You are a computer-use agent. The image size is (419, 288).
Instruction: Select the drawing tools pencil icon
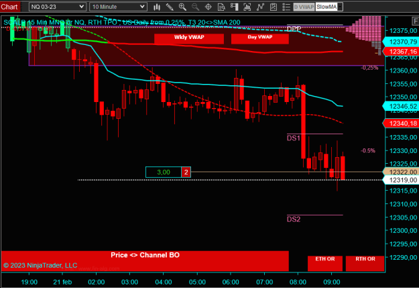tap(170, 7)
